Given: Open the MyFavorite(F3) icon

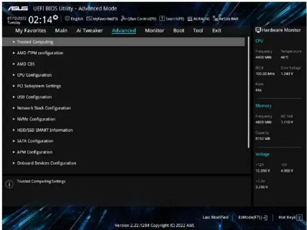Looking at the screenshot, I should (x=89, y=19).
